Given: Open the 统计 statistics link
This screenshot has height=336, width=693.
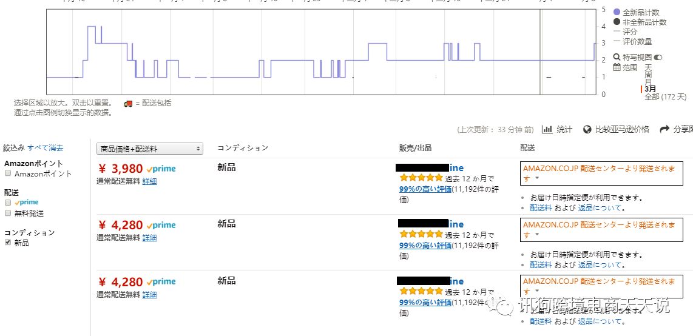Looking at the screenshot, I should point(564,129).
